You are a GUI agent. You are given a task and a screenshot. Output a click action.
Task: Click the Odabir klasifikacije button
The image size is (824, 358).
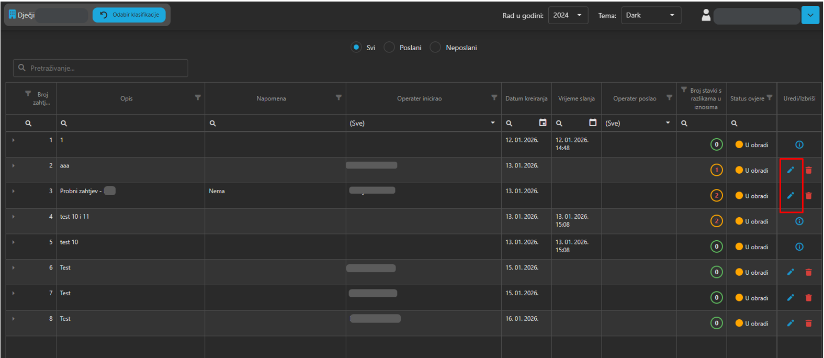coord(129,15)
